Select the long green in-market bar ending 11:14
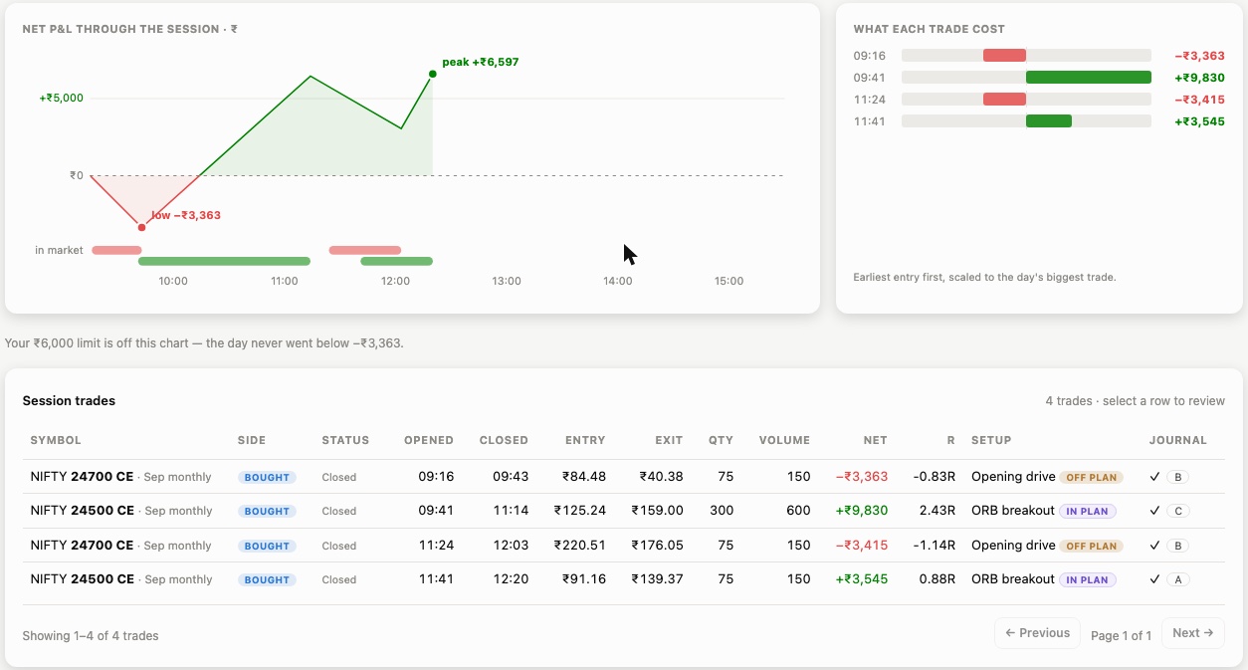 coord(224,261)
